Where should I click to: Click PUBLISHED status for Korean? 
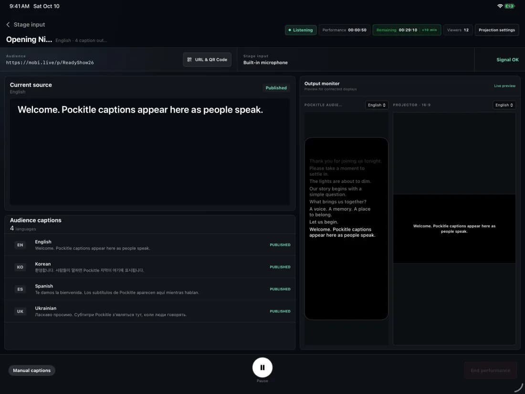(280, 267)
